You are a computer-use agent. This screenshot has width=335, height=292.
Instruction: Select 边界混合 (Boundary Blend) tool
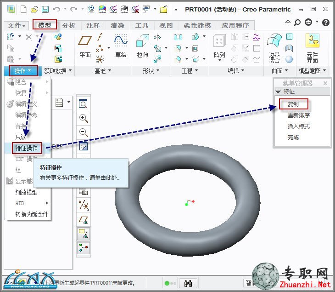click(274, 48)
